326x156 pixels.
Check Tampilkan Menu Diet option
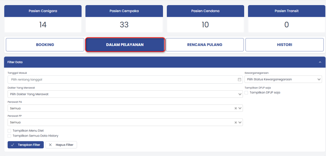pos(10,131)
